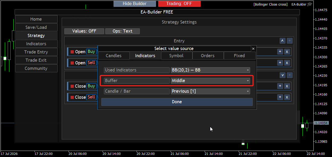
Task: Open the Candle / Bar dropdown
Action: pos(211,91)
